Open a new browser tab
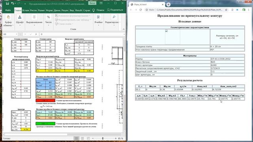 [x=168, y=4]
